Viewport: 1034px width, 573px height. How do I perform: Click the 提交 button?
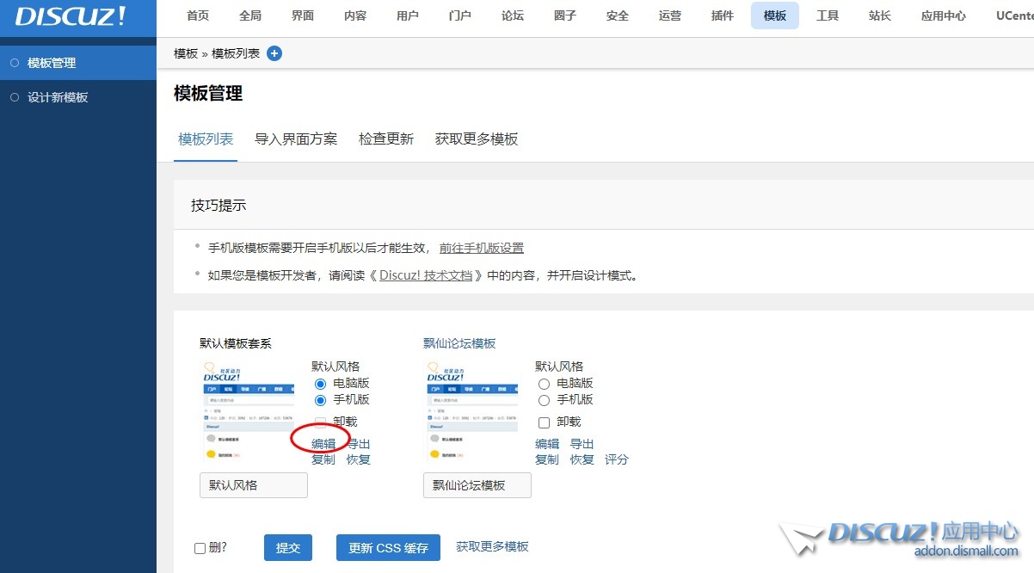[288, 548]
